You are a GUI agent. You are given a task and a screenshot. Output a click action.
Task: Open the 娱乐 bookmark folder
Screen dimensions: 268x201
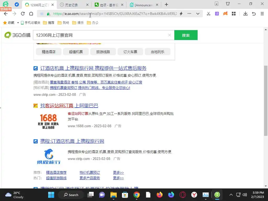(78, 23)
